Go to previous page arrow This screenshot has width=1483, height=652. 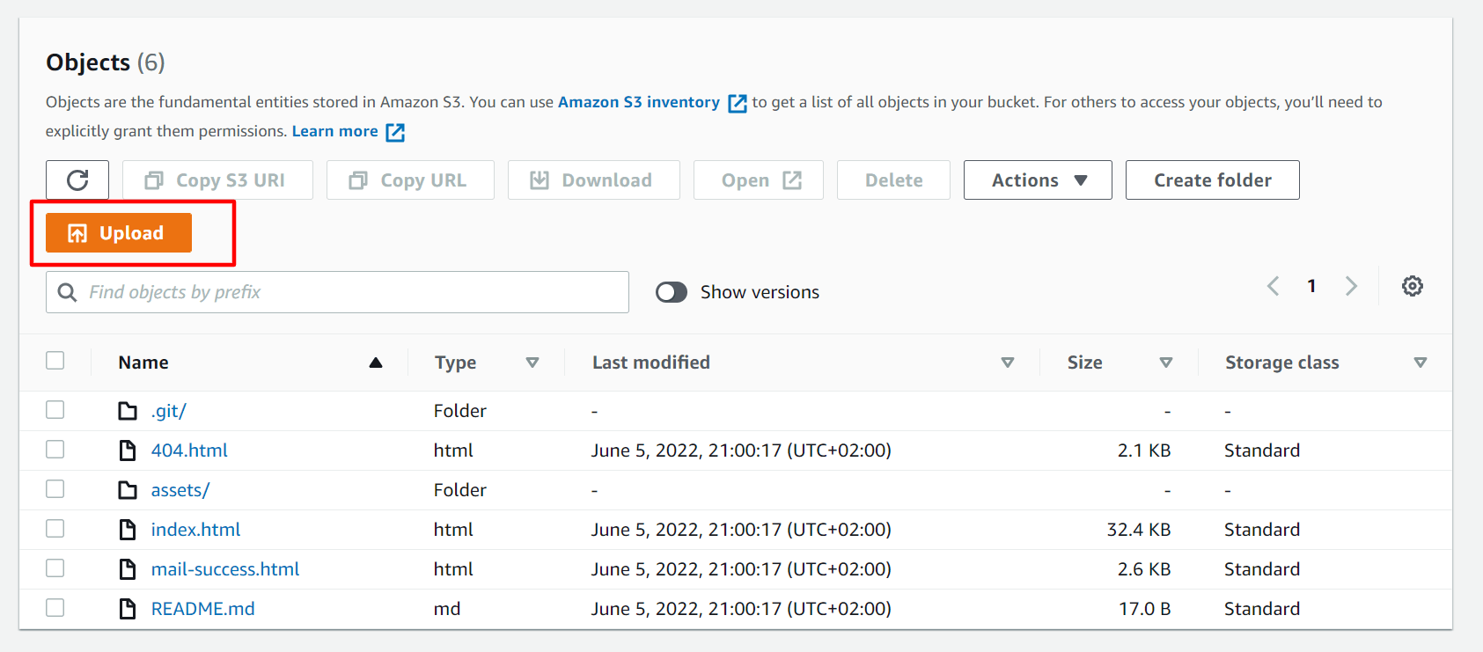[1273, 286]
